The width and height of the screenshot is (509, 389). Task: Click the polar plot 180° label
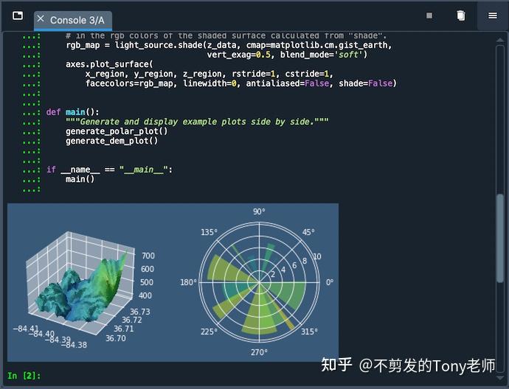(x=188, y=282)
